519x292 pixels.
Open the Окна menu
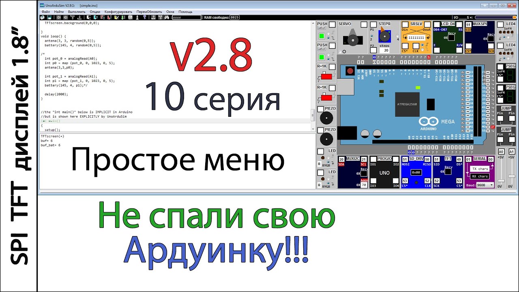(170, 12)
